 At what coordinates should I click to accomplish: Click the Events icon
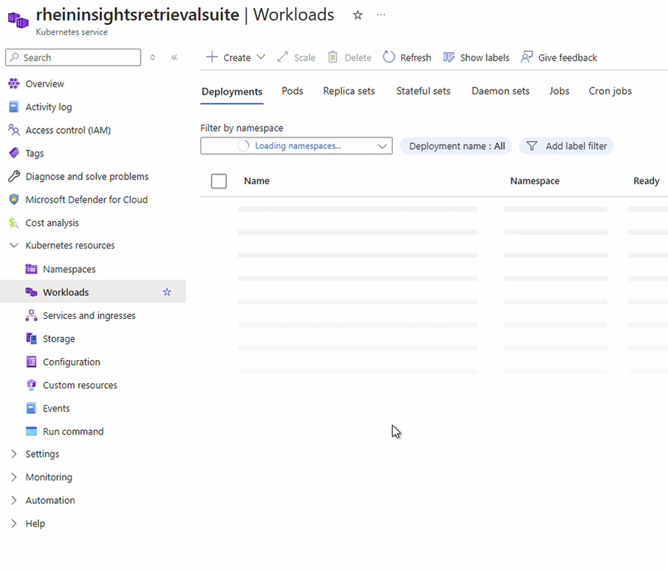coord(32,408)
